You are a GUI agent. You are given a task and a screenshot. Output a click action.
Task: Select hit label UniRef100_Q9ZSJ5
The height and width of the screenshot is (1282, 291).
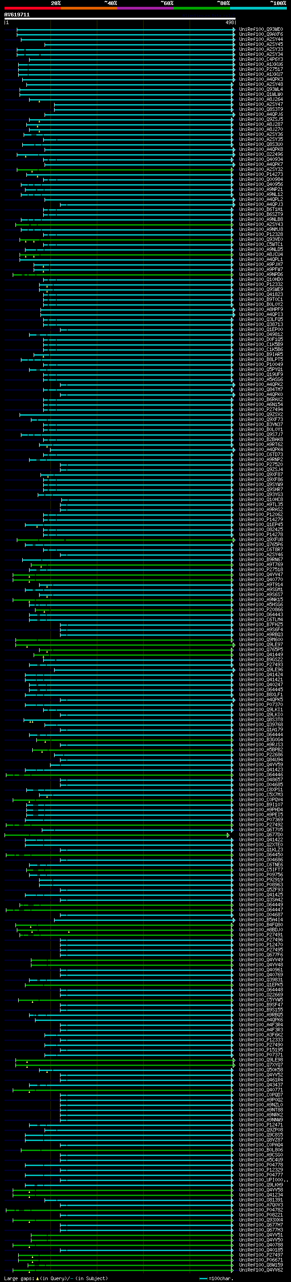261,120
